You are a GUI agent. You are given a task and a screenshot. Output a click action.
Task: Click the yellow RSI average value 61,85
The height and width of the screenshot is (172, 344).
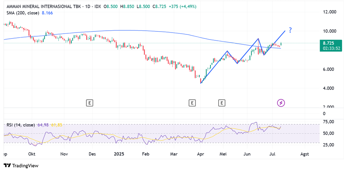pos(56,125)
